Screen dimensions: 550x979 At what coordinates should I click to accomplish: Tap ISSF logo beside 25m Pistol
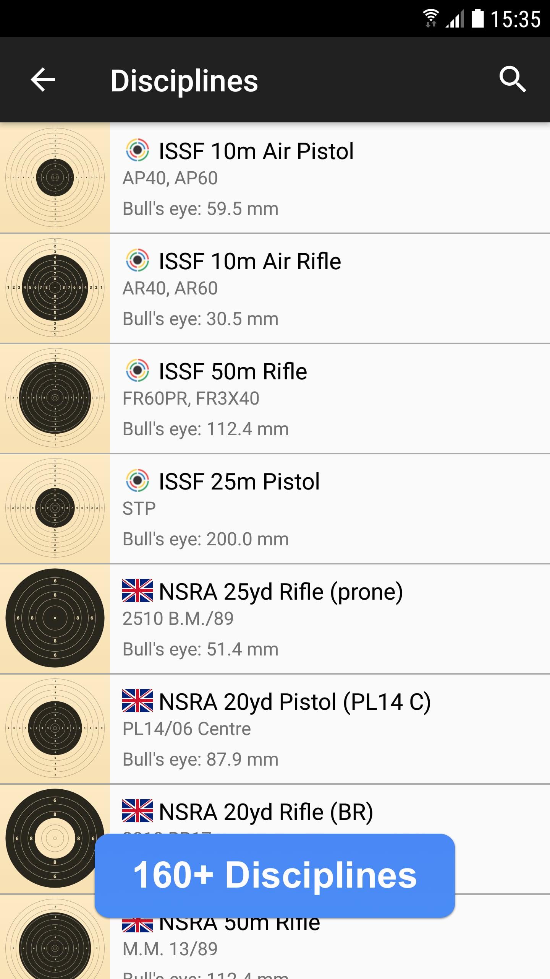[137, 481]
